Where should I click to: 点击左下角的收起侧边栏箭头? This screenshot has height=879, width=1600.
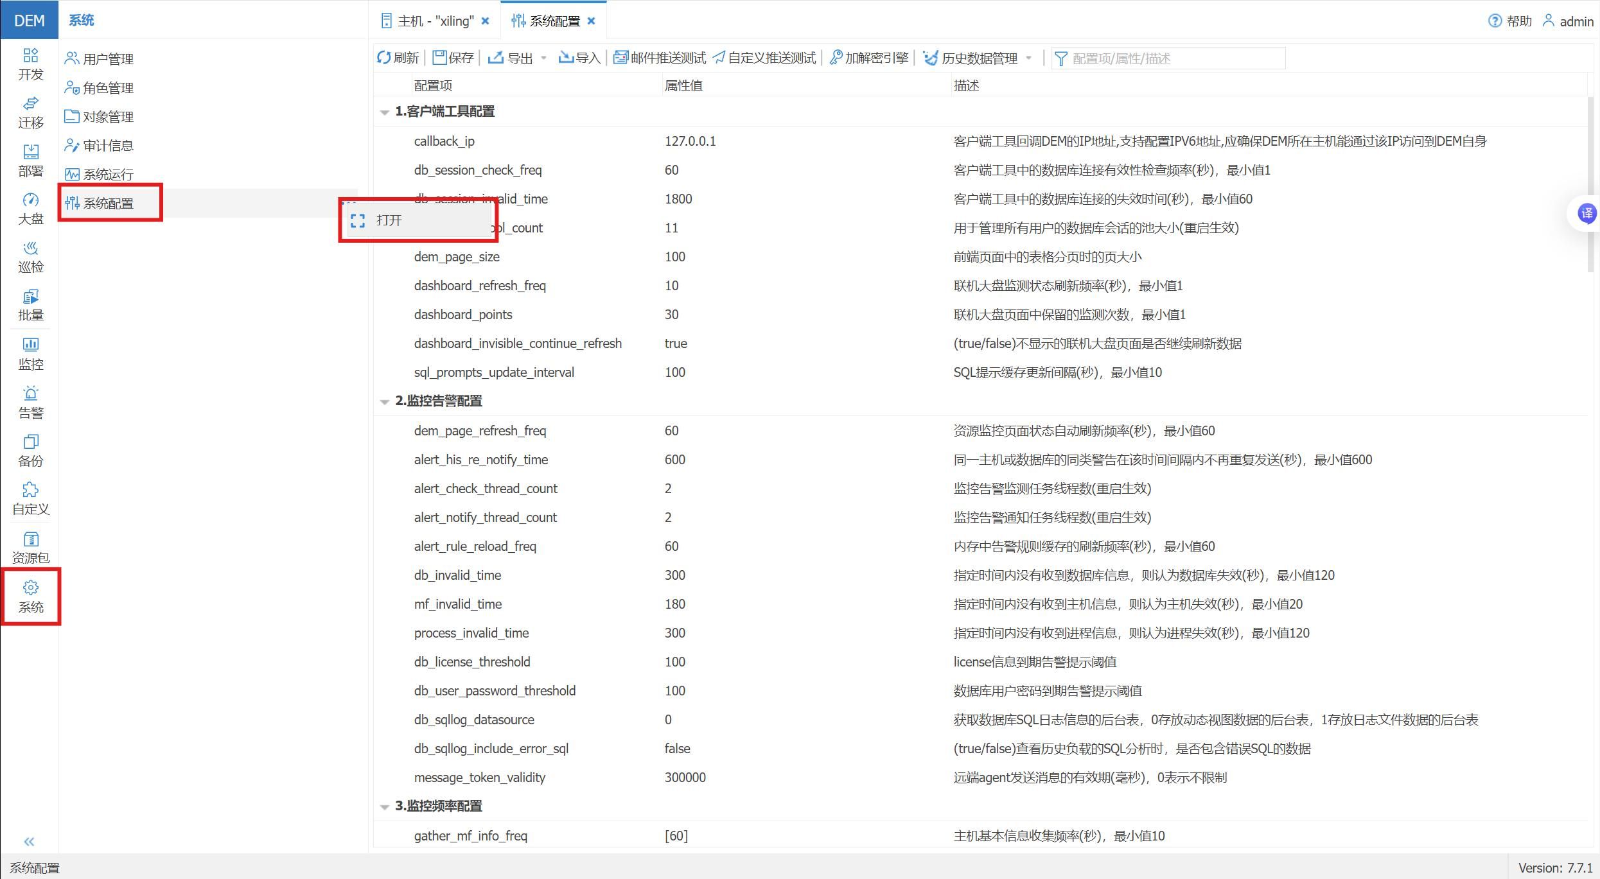[29, 841]
